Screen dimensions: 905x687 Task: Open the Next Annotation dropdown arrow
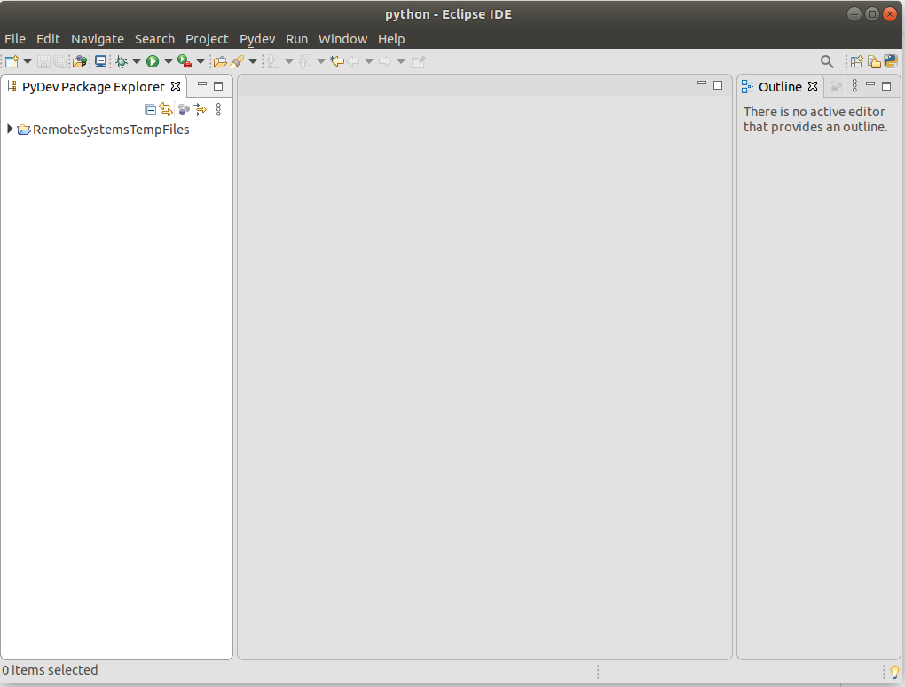coord(289,61)
